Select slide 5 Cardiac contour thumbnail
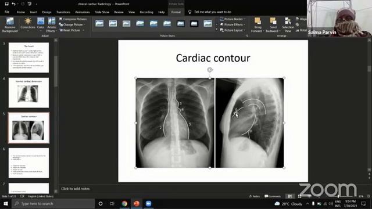 (28, 128)
